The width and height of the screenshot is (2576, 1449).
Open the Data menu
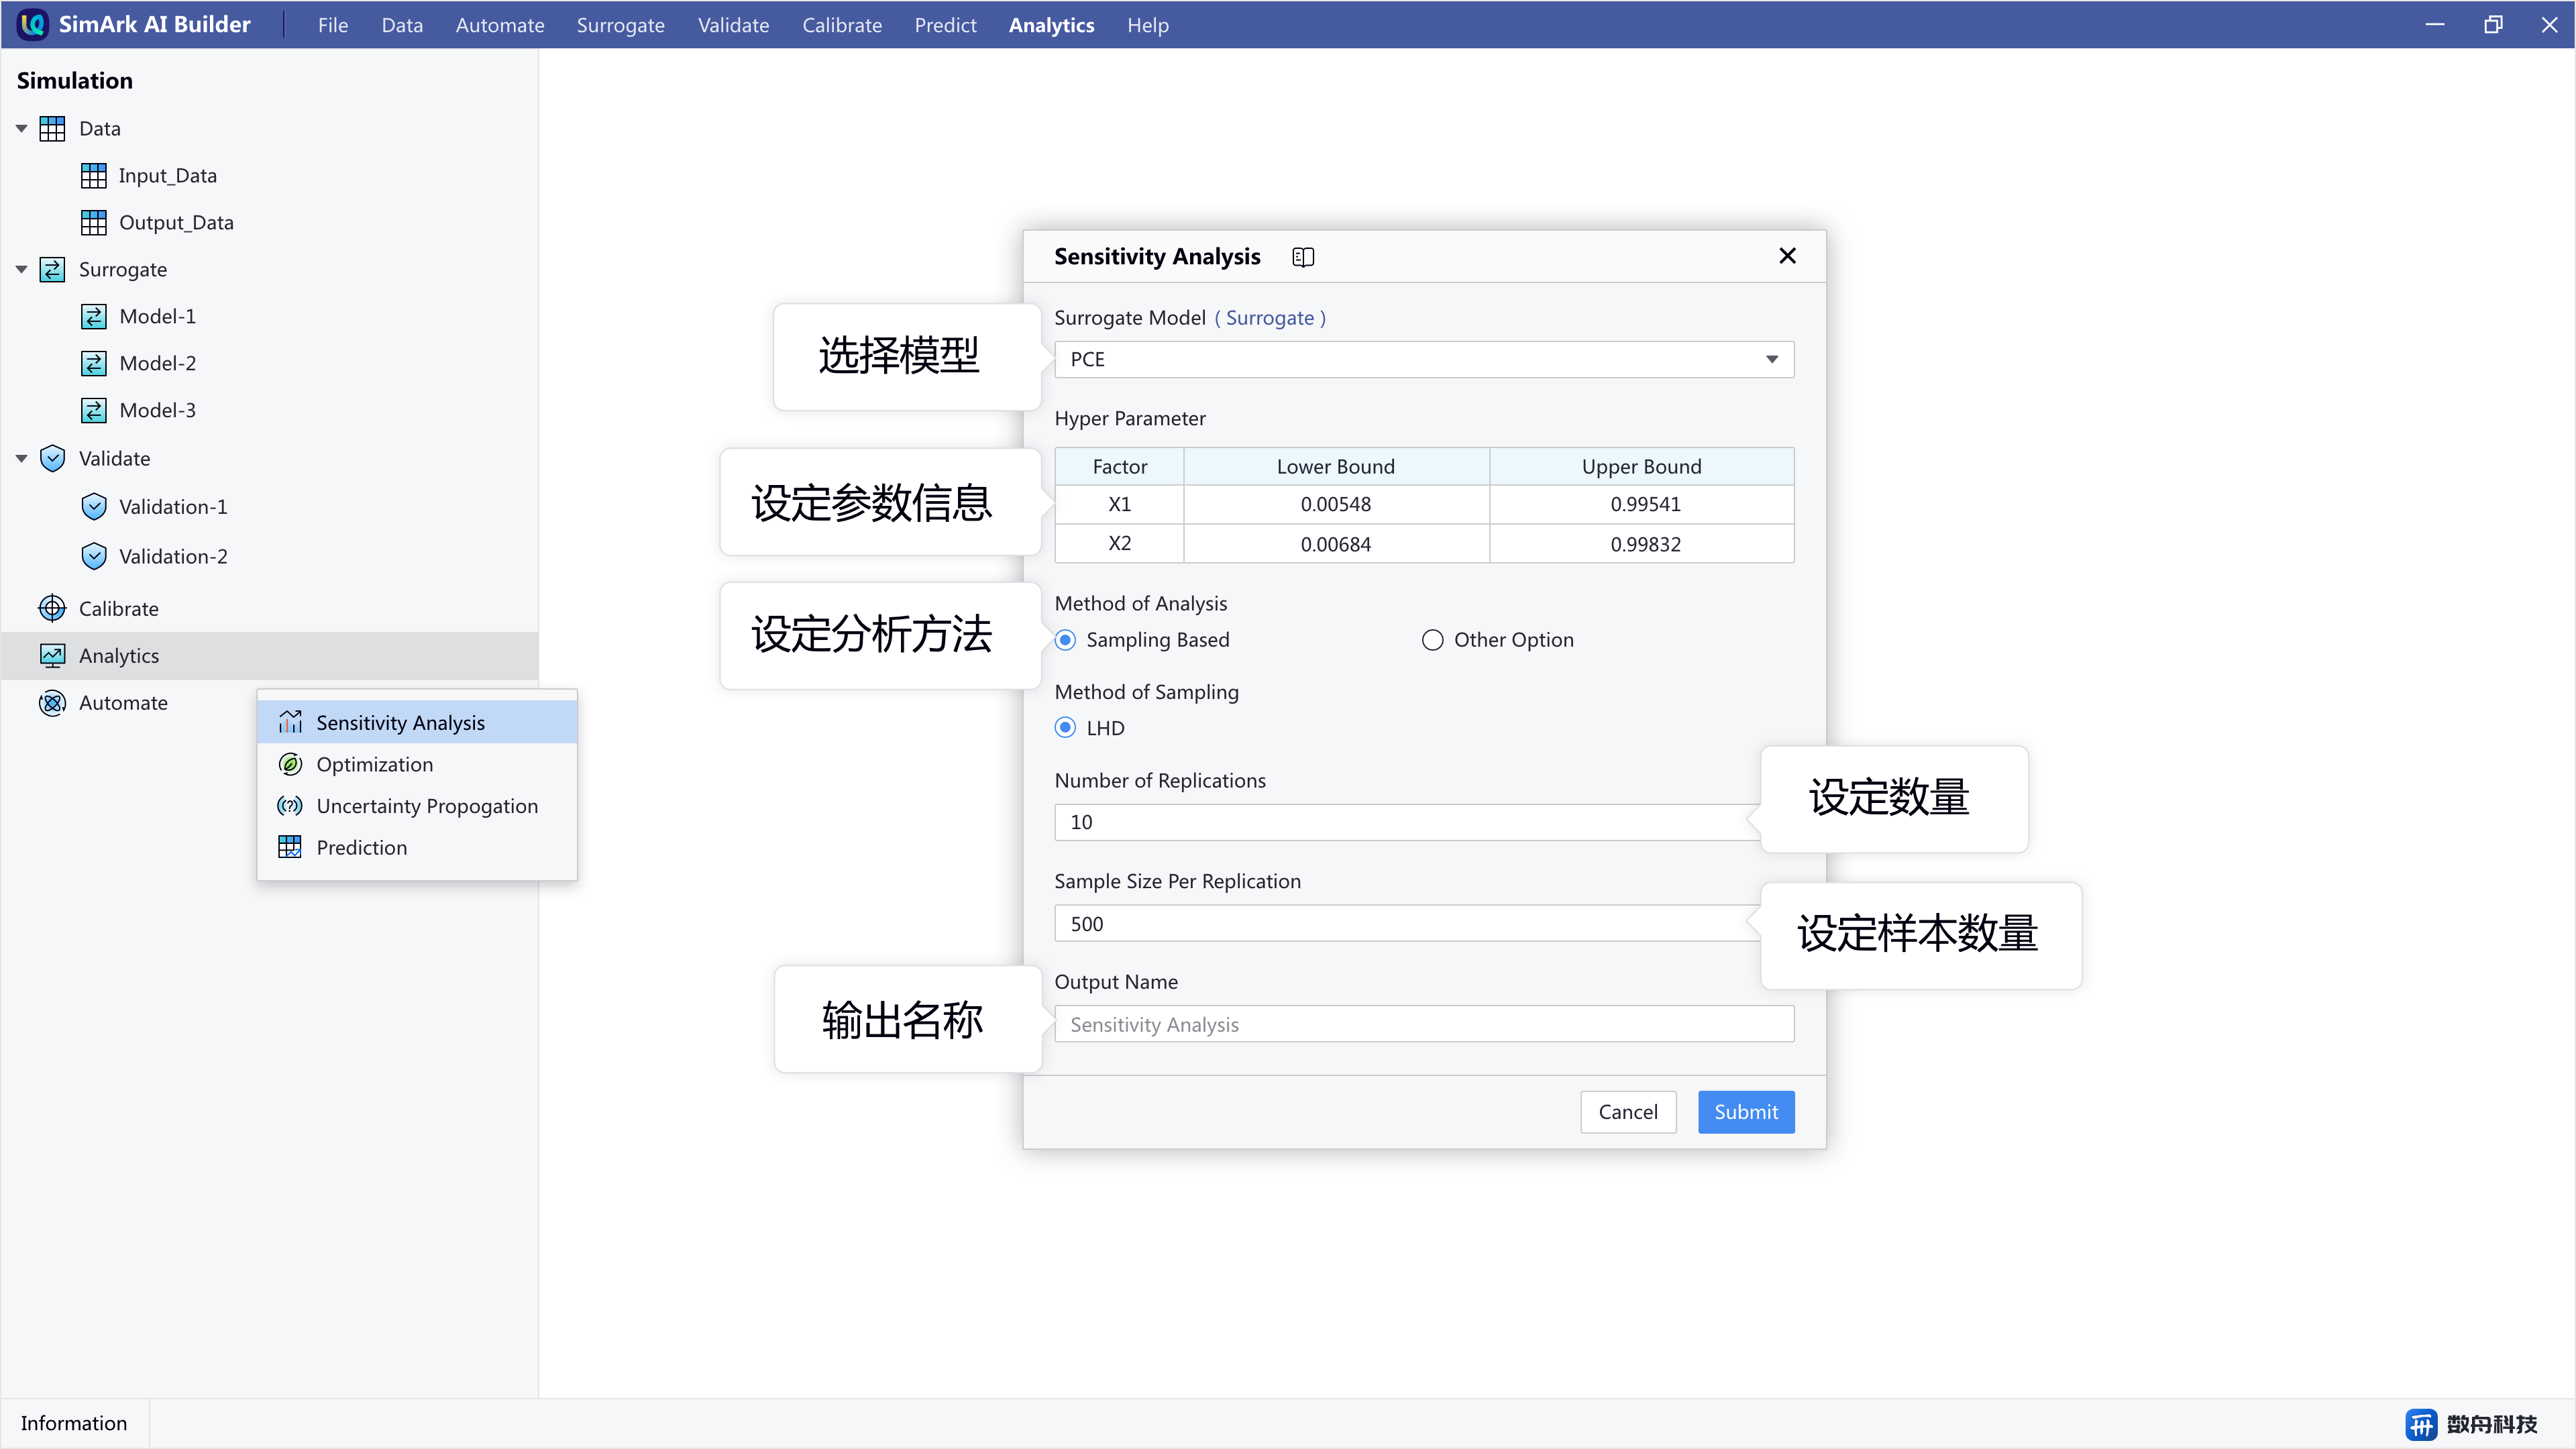(x=402, y=25)
